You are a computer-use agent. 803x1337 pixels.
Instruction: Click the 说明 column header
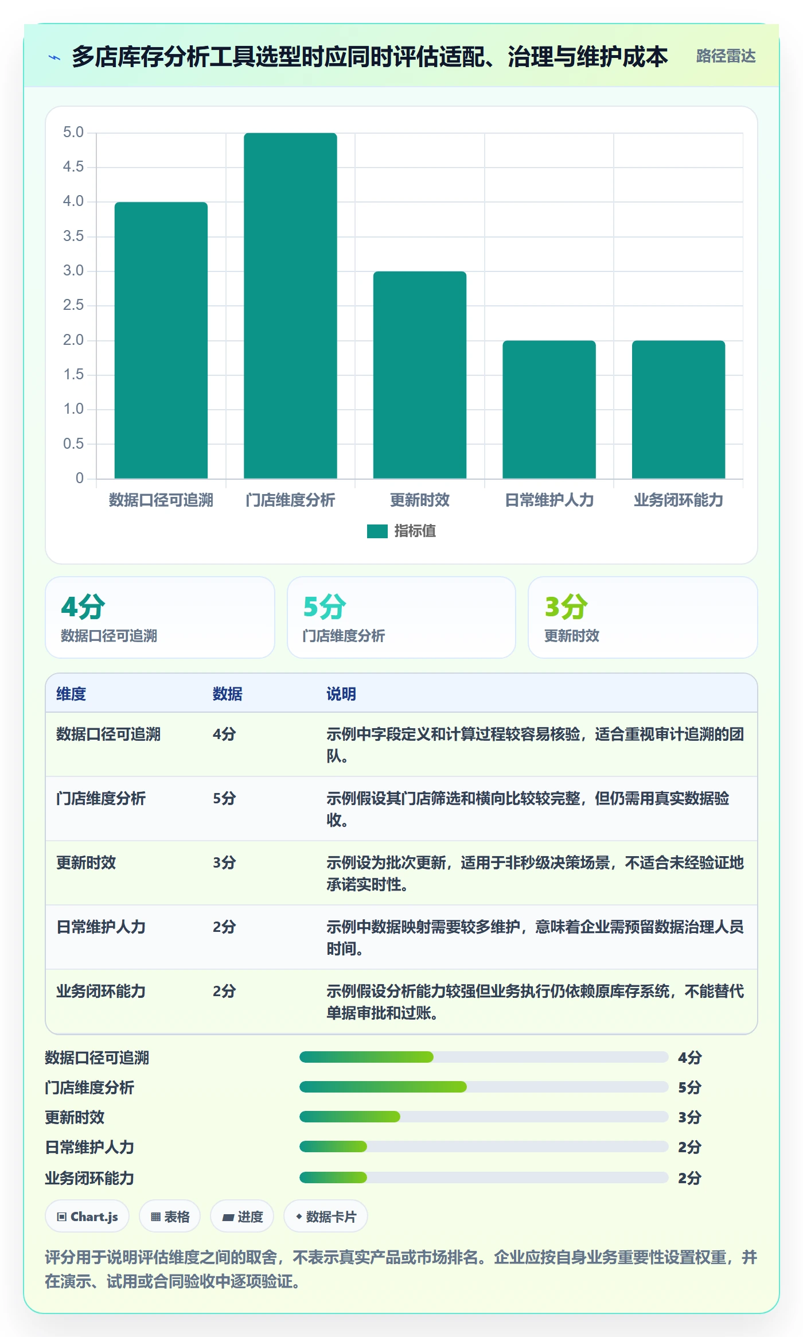pyautogui.click(x=341, y=694)
